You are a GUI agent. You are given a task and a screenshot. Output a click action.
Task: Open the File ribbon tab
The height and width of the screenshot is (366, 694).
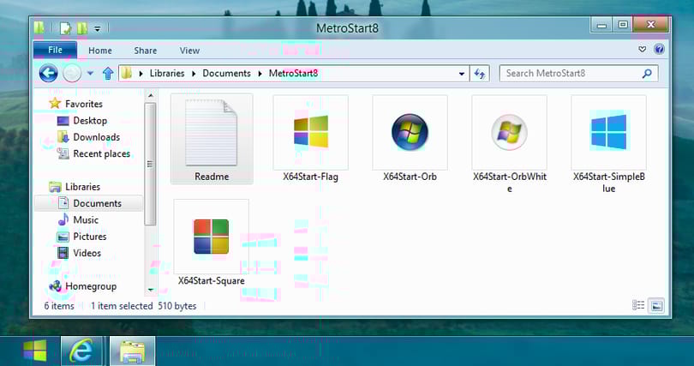tap(55, 51)
